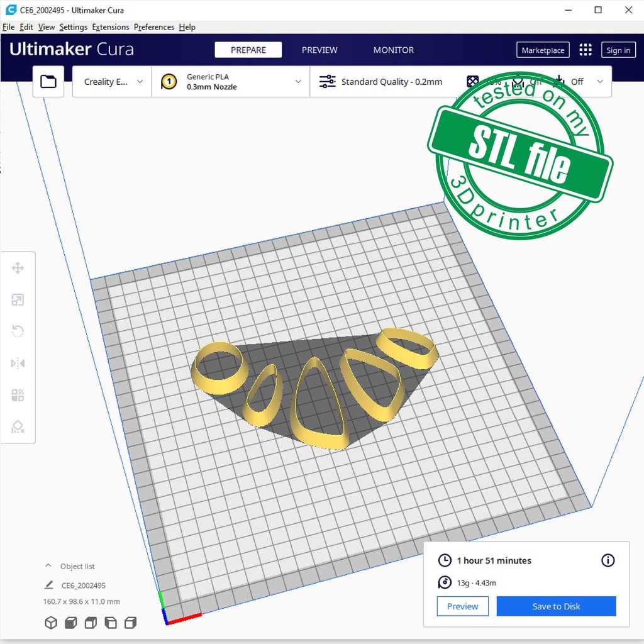Click the Save to Disk button
The width and height of the screenshot is (644, 644).
click(556, 606)
